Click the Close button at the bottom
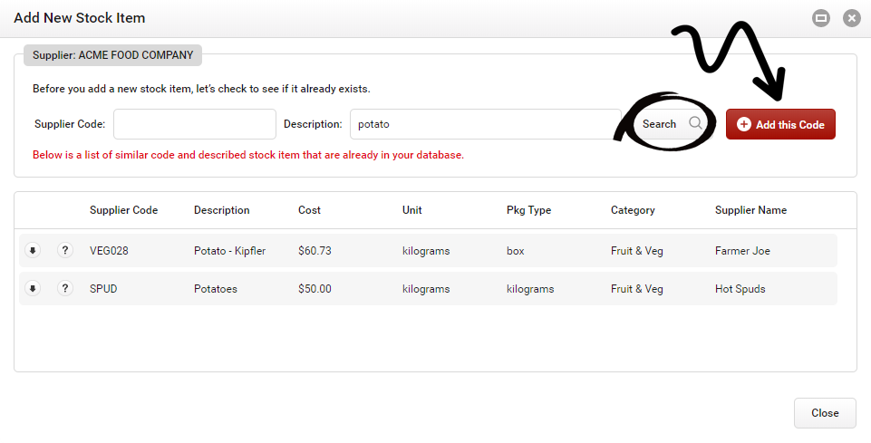Viewport: 871px width, 443px height. click(x=825, y=413)
